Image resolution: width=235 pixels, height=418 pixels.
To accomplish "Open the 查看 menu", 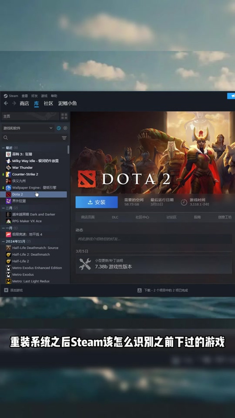I will point(25,96).
